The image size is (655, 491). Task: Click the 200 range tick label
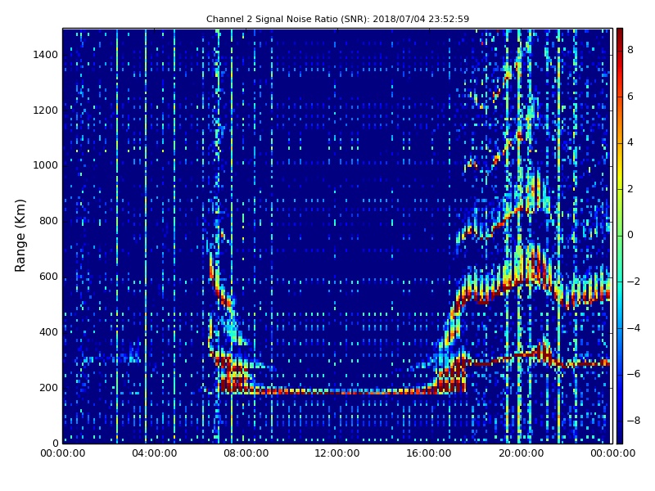(49, 387)
